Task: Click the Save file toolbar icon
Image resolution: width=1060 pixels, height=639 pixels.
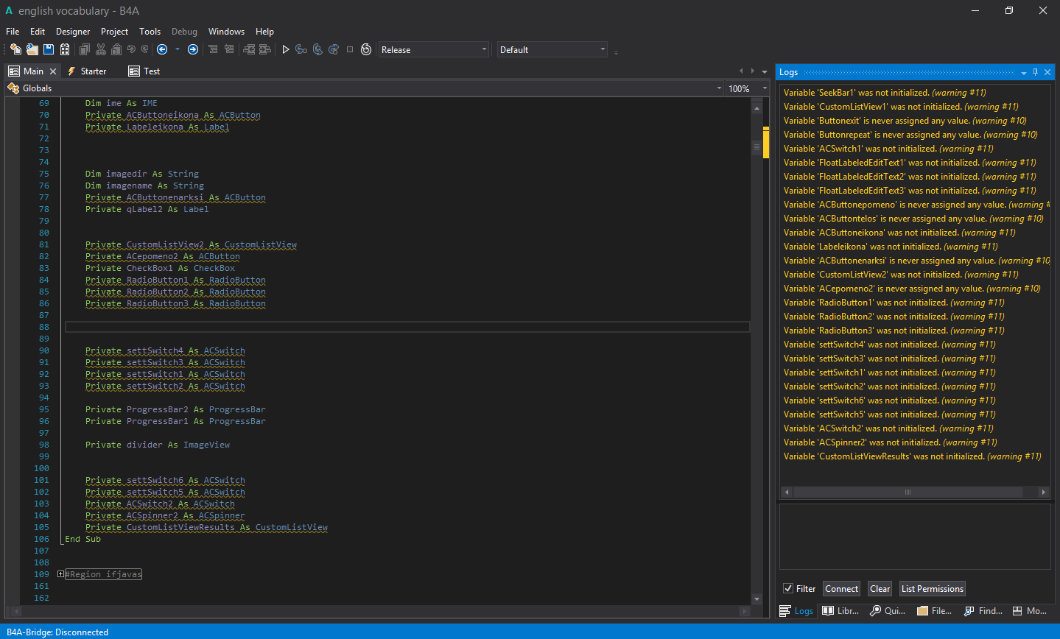Action: pyautogui.click(x=49, y=49)
